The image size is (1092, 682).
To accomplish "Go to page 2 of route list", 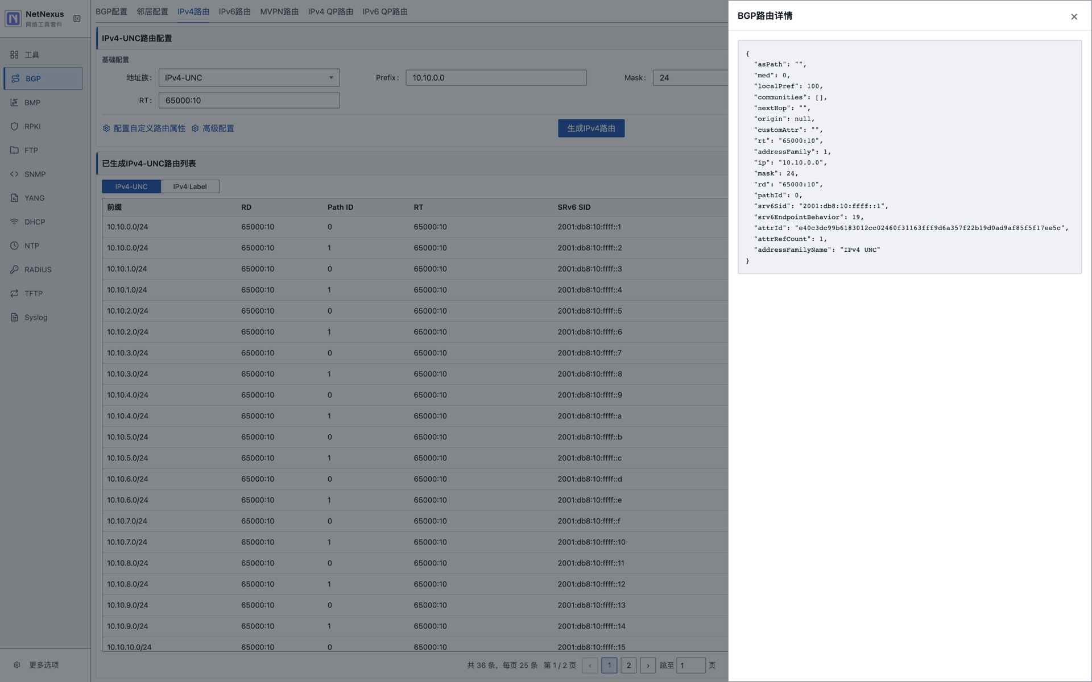I will (628, 666).
